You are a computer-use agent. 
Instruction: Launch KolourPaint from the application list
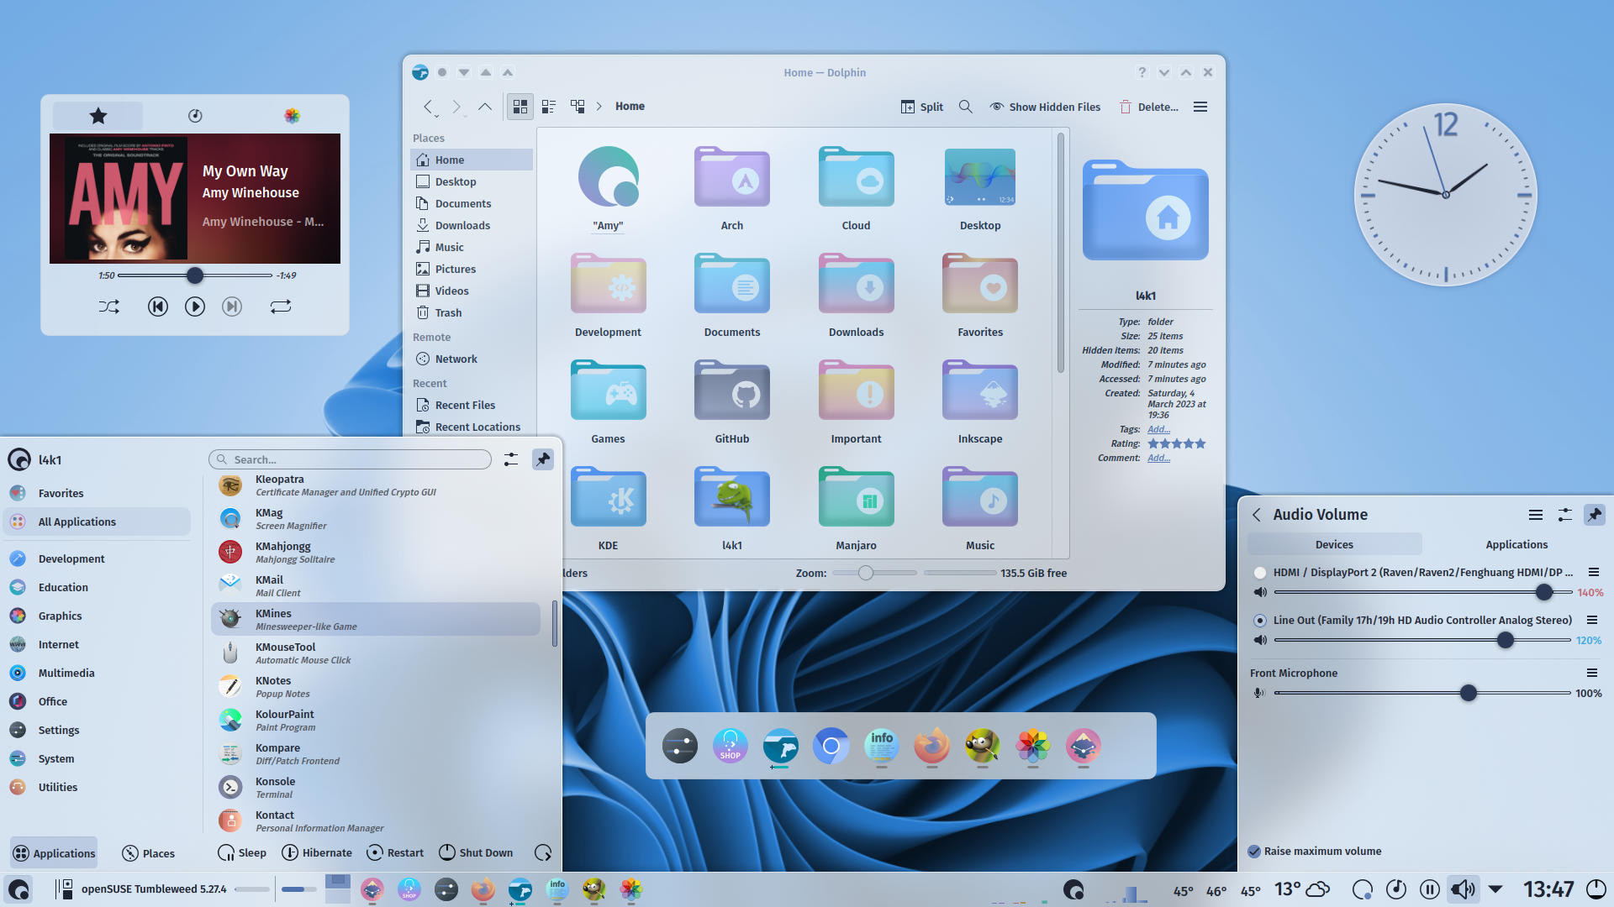point(376,720)
